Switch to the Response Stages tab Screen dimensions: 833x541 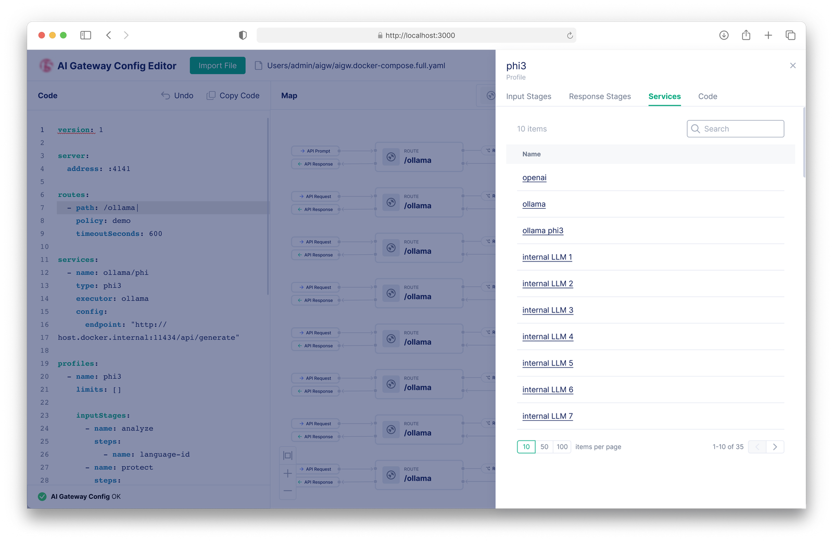[600, 96]
